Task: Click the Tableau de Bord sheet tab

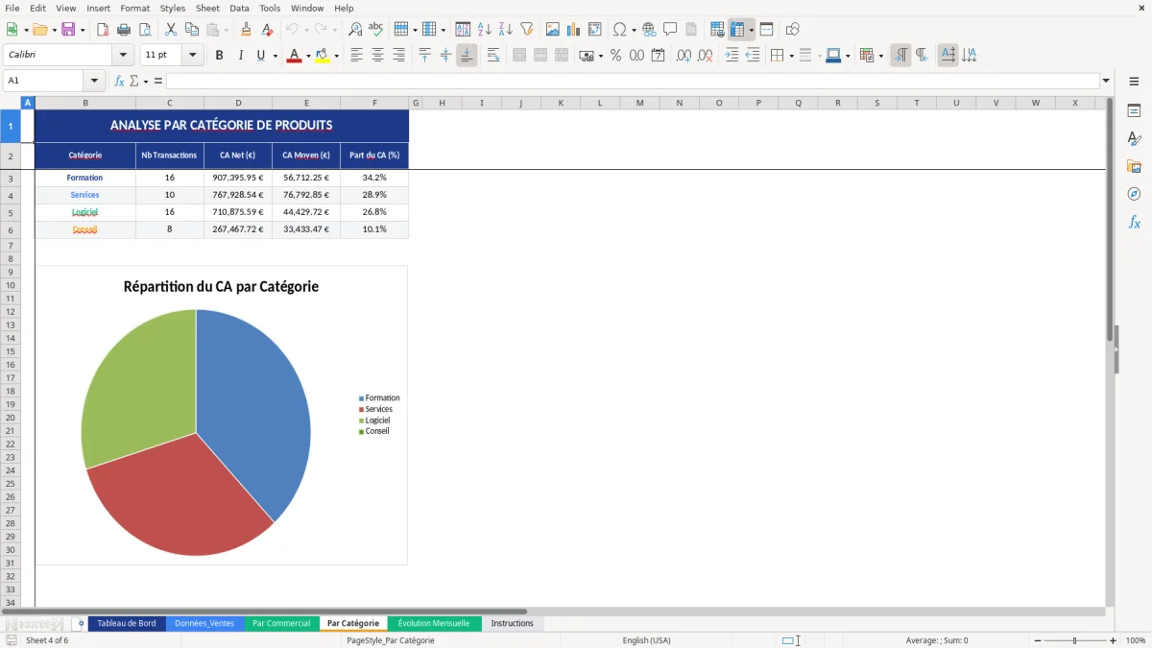Action: [x=126, y=623]
